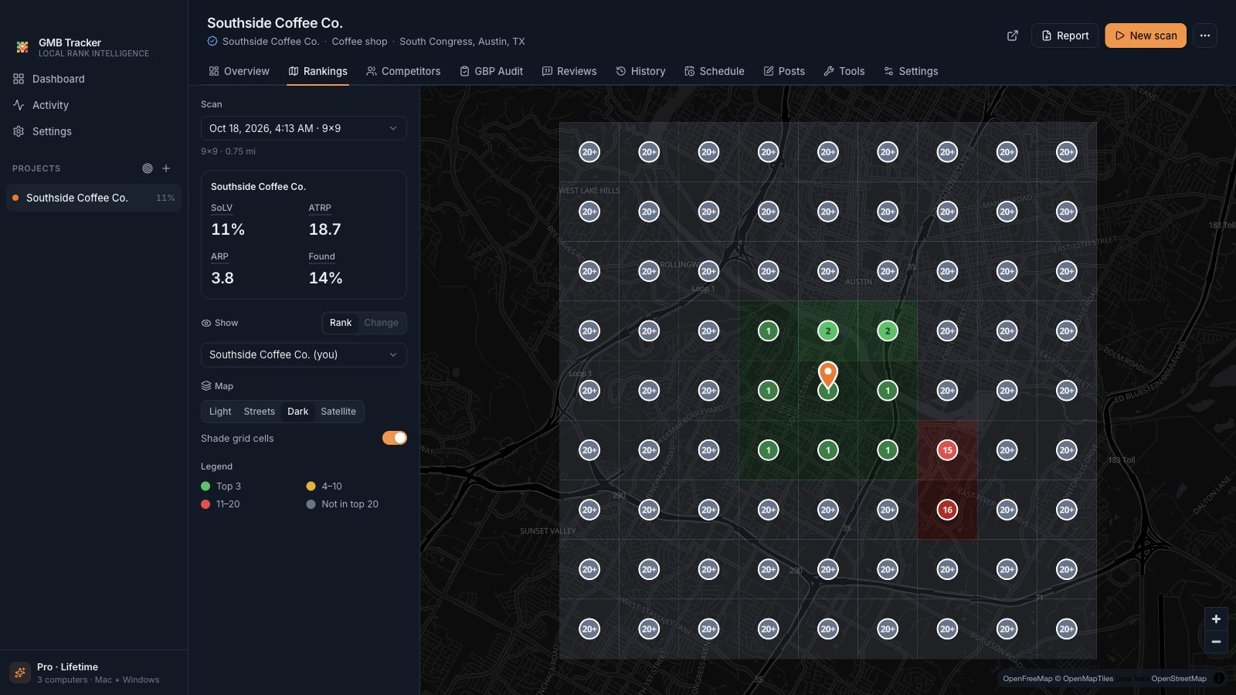Click the target icon next to Projects
1236x695 pixels.
[x=148, y=168]
